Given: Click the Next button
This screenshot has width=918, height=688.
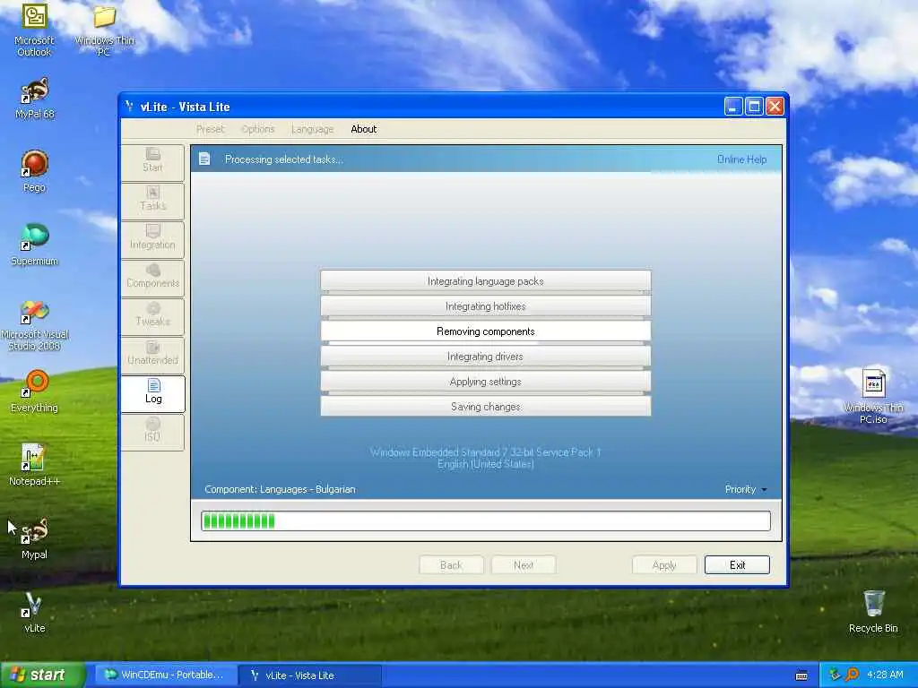Looking at the screenshot, I should pos(524,565).
